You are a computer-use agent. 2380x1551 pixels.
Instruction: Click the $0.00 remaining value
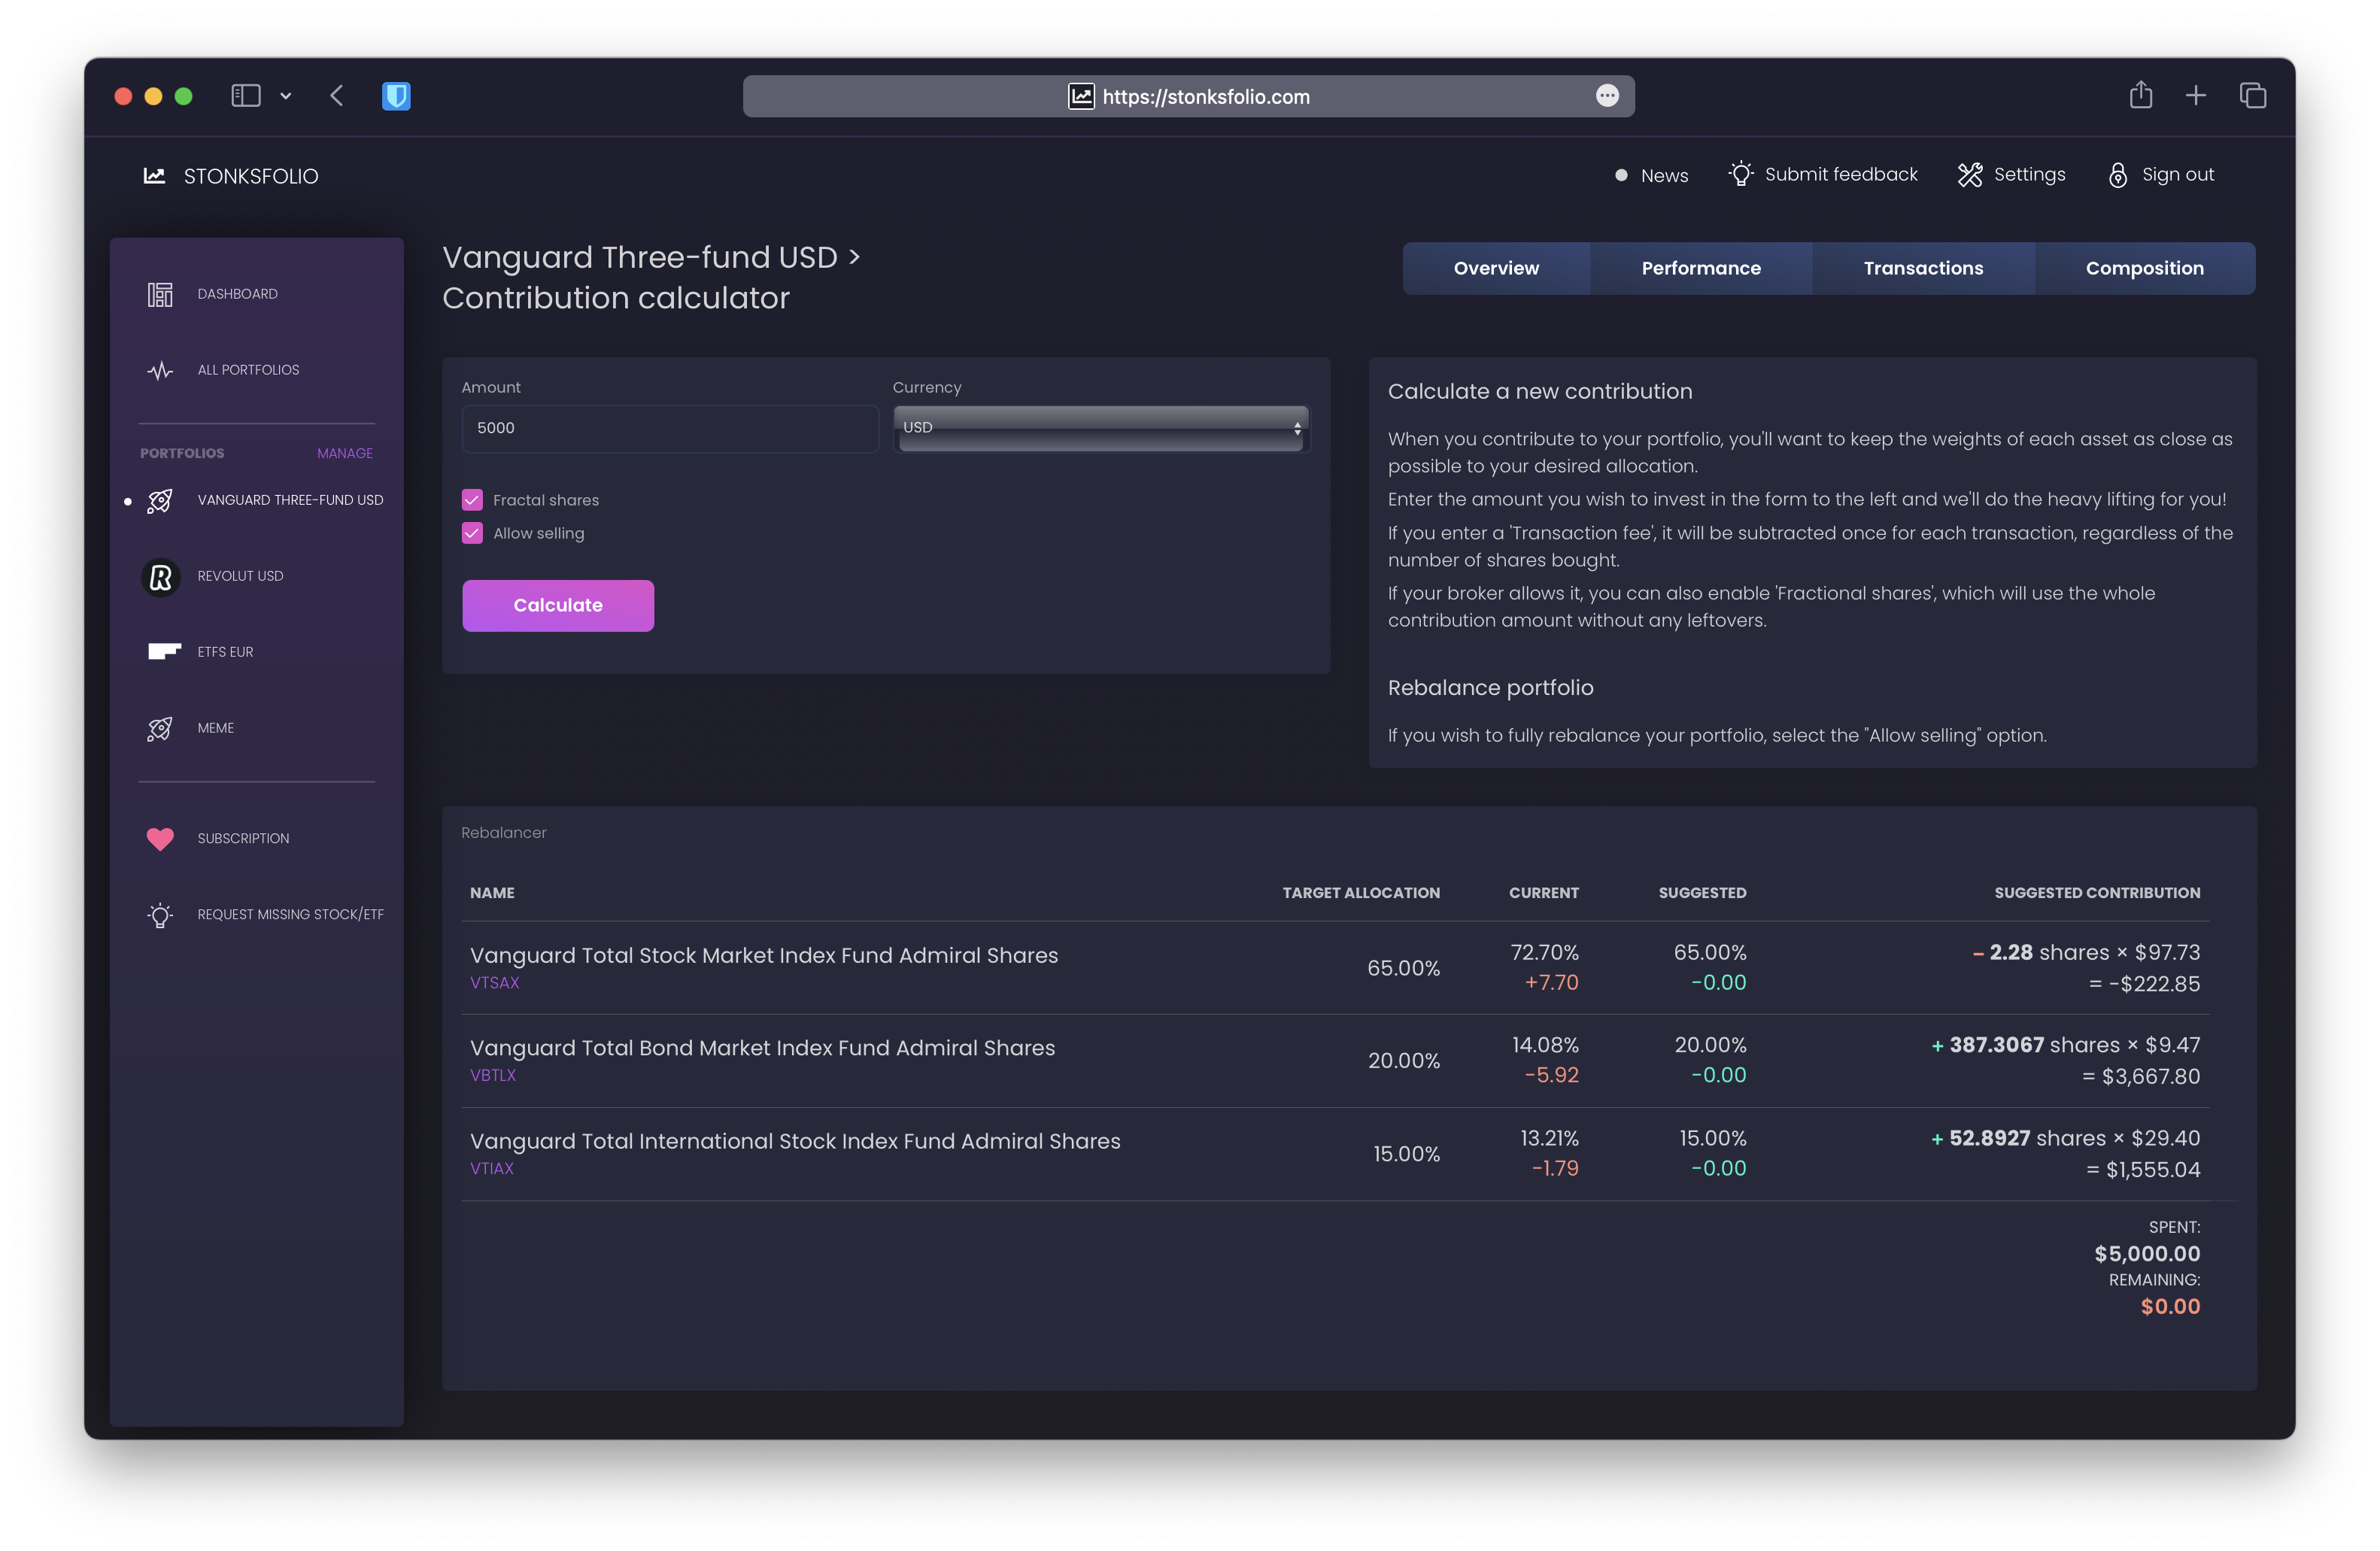2170,1307
